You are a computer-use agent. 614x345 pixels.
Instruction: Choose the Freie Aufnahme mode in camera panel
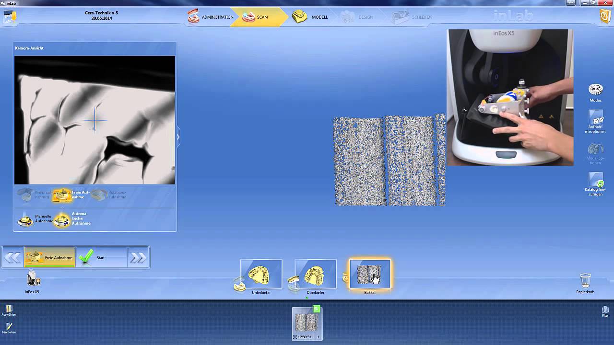[x=71, y=195]
